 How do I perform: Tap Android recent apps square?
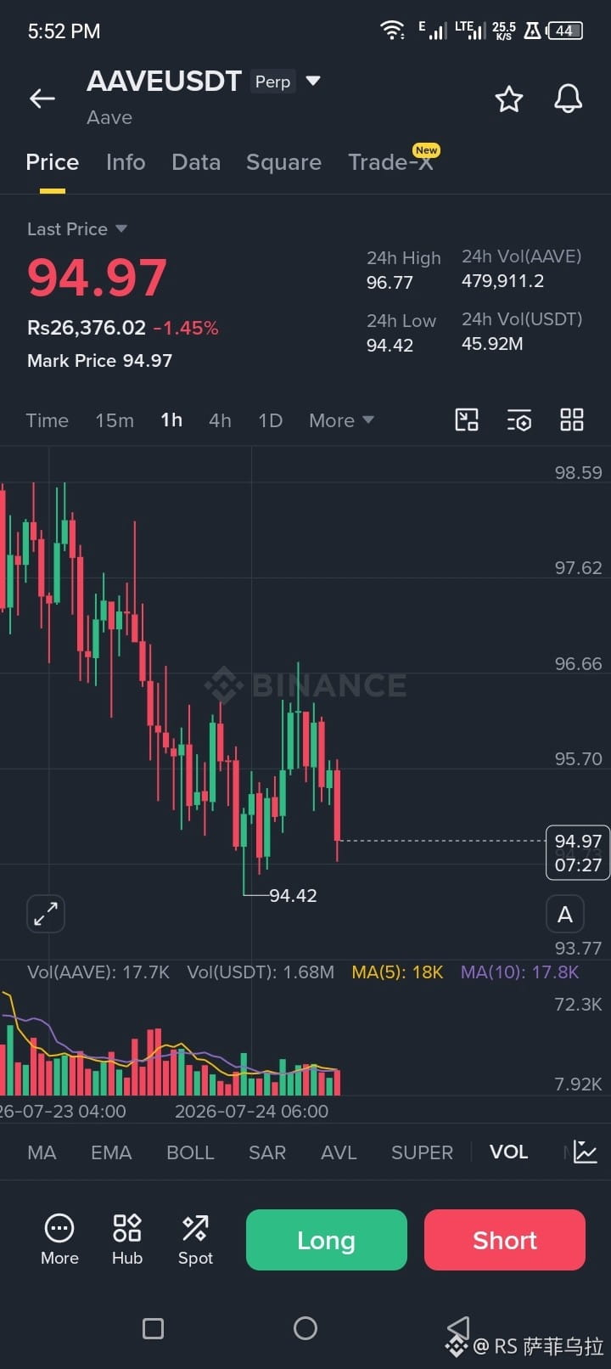[x=153, y=1328]
